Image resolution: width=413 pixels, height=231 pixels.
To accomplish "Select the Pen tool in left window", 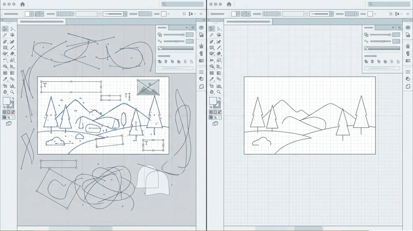I will 5,42.
